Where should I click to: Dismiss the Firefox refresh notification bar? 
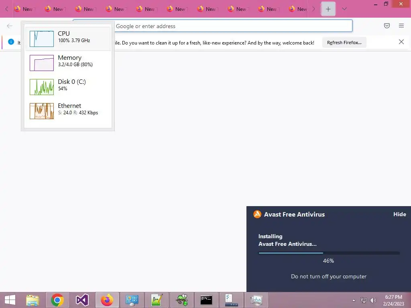click(401, 42)
